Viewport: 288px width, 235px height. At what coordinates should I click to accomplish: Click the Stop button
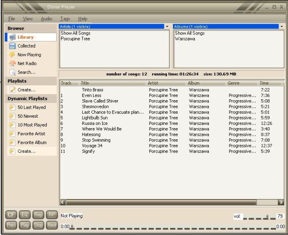pos(38,225)
